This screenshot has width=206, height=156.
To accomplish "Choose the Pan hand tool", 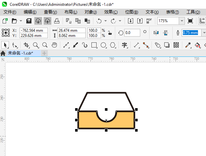I will [55, 45].
